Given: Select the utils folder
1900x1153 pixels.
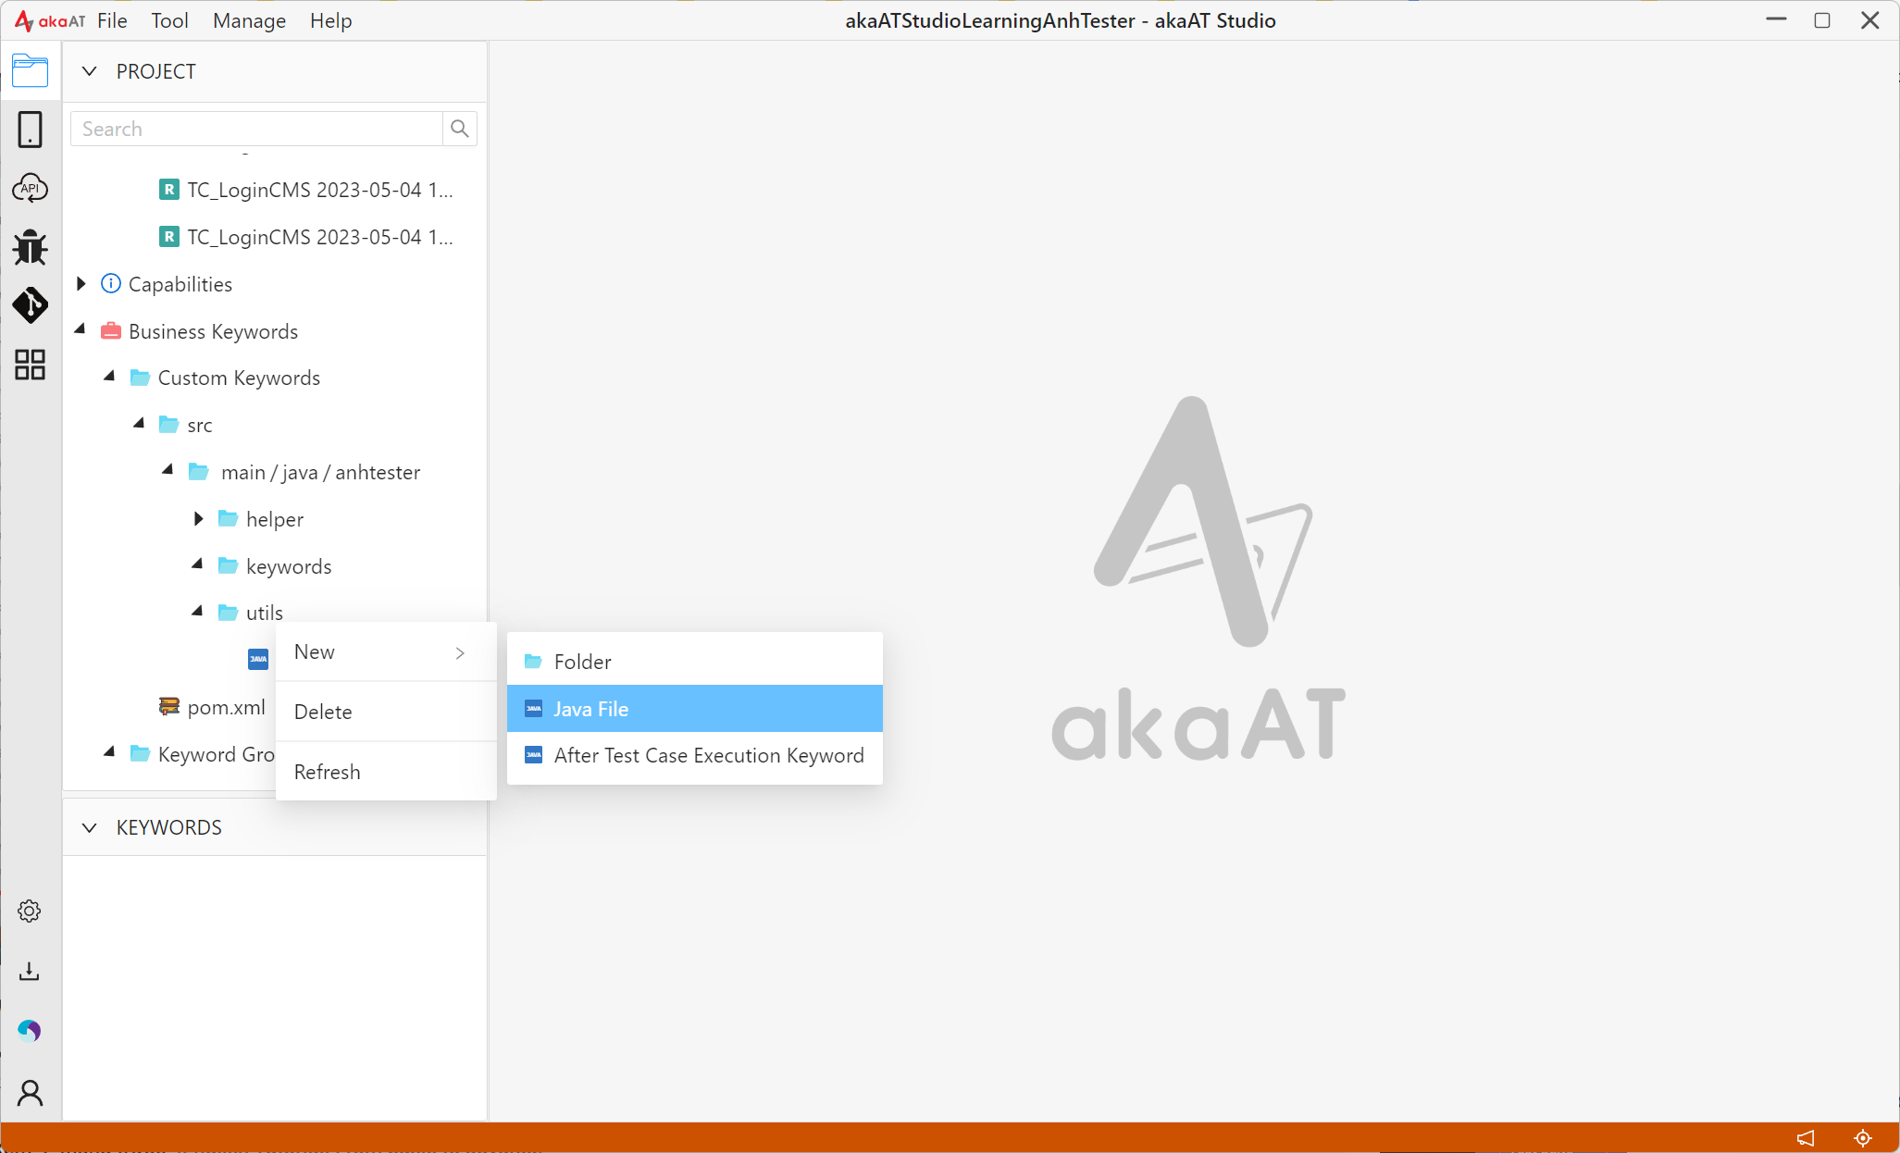Looking at the screenshot, I should pyautogui.click(x=264, y=613).
